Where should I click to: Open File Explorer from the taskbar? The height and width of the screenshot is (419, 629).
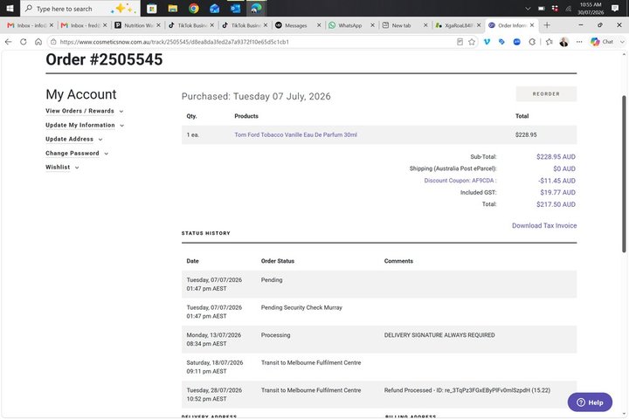pyautogui.click(x=172, y=8)
